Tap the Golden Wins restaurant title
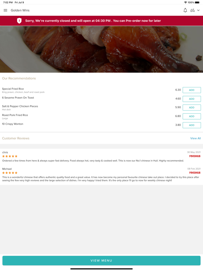The width and height of the screenshot is (203, 271). click(x=20, y=10)
